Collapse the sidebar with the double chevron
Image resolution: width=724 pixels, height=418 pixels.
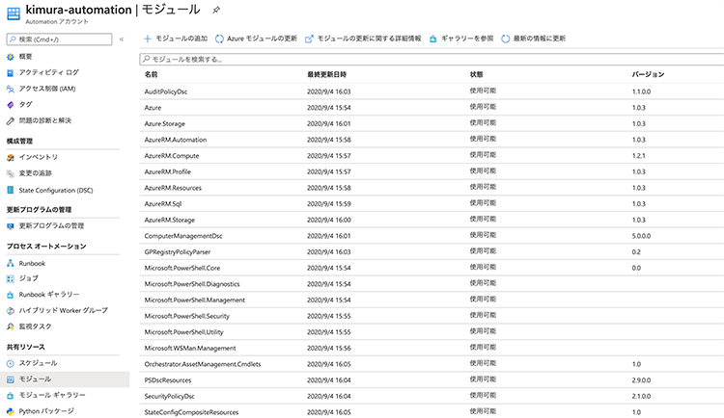click(121, 39)
